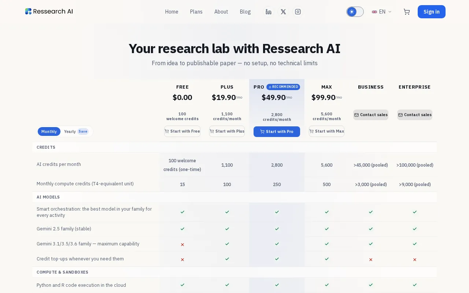Toggle the light/dark theme switch
This screenshot has width=469, height=293.
pos(355,12)
